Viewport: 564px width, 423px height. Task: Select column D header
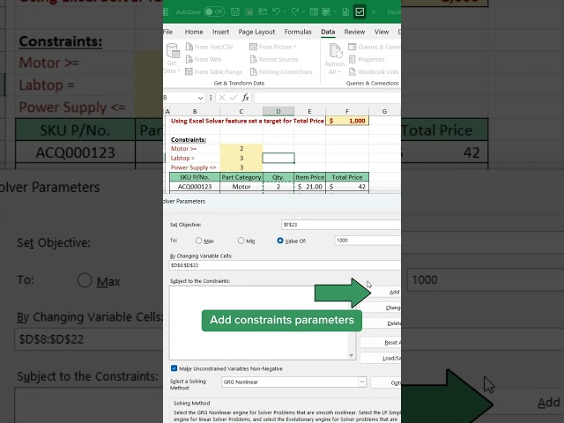(278, 111)
